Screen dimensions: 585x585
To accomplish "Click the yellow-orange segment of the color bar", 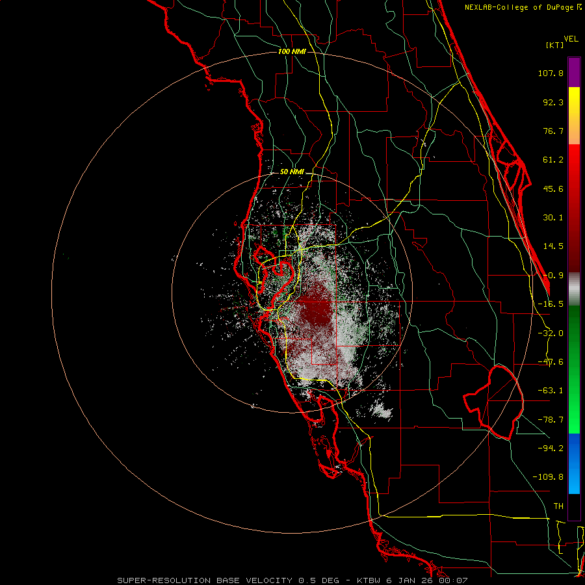I will click(x=574, y=116).
